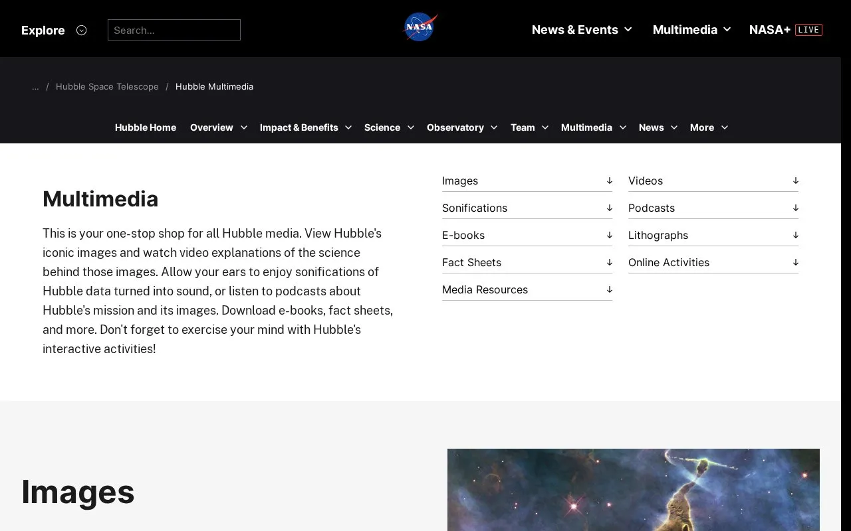Expand the Observatory submenu chevron
The image size is (851, 531).
tap(494, 127)
